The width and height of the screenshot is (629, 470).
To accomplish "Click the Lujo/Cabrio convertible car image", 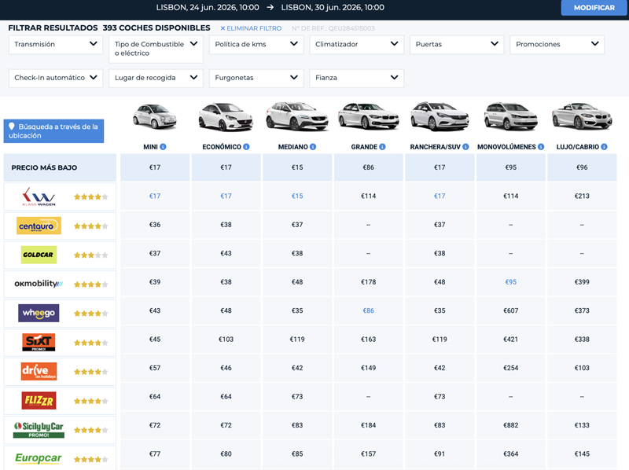I will [582, 116].
